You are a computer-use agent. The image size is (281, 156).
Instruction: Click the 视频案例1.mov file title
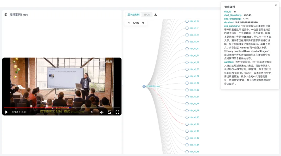tap(19, 15)
